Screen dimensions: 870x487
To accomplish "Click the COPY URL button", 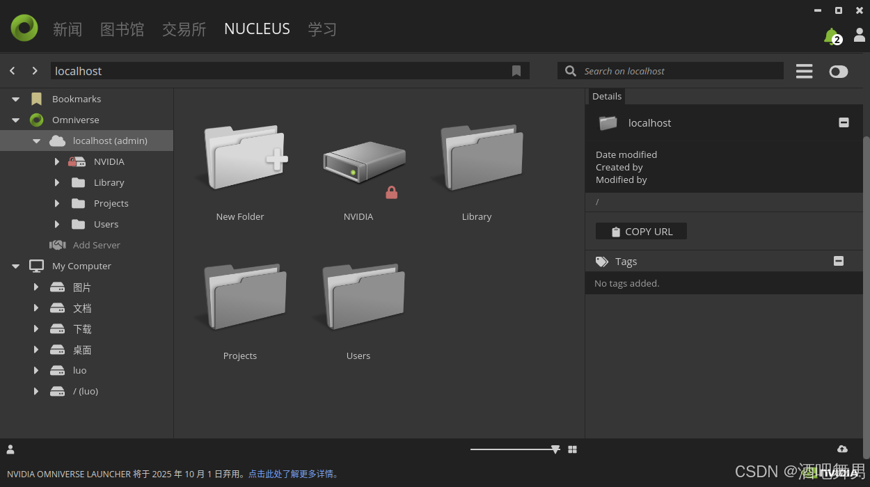I will pyautogui.click(x=641, y=232).
